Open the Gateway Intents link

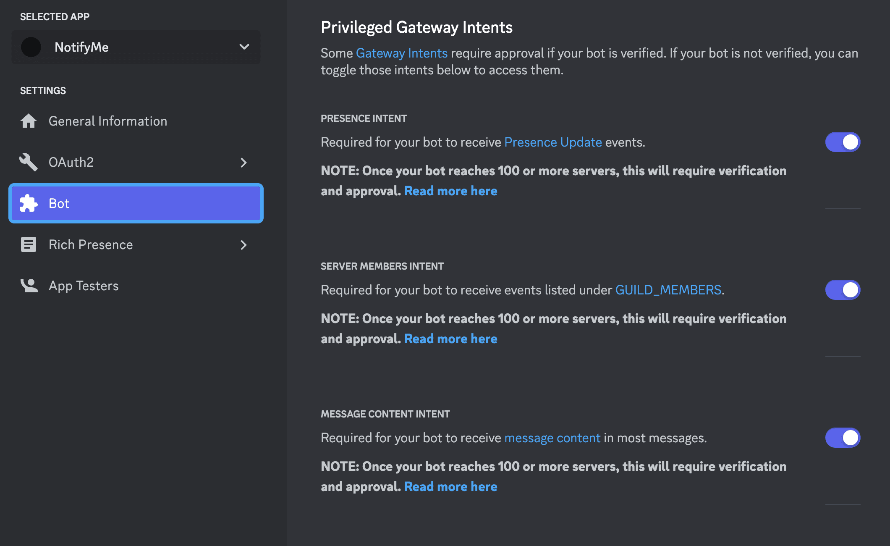pyautogui.click(x=401, y=53)
